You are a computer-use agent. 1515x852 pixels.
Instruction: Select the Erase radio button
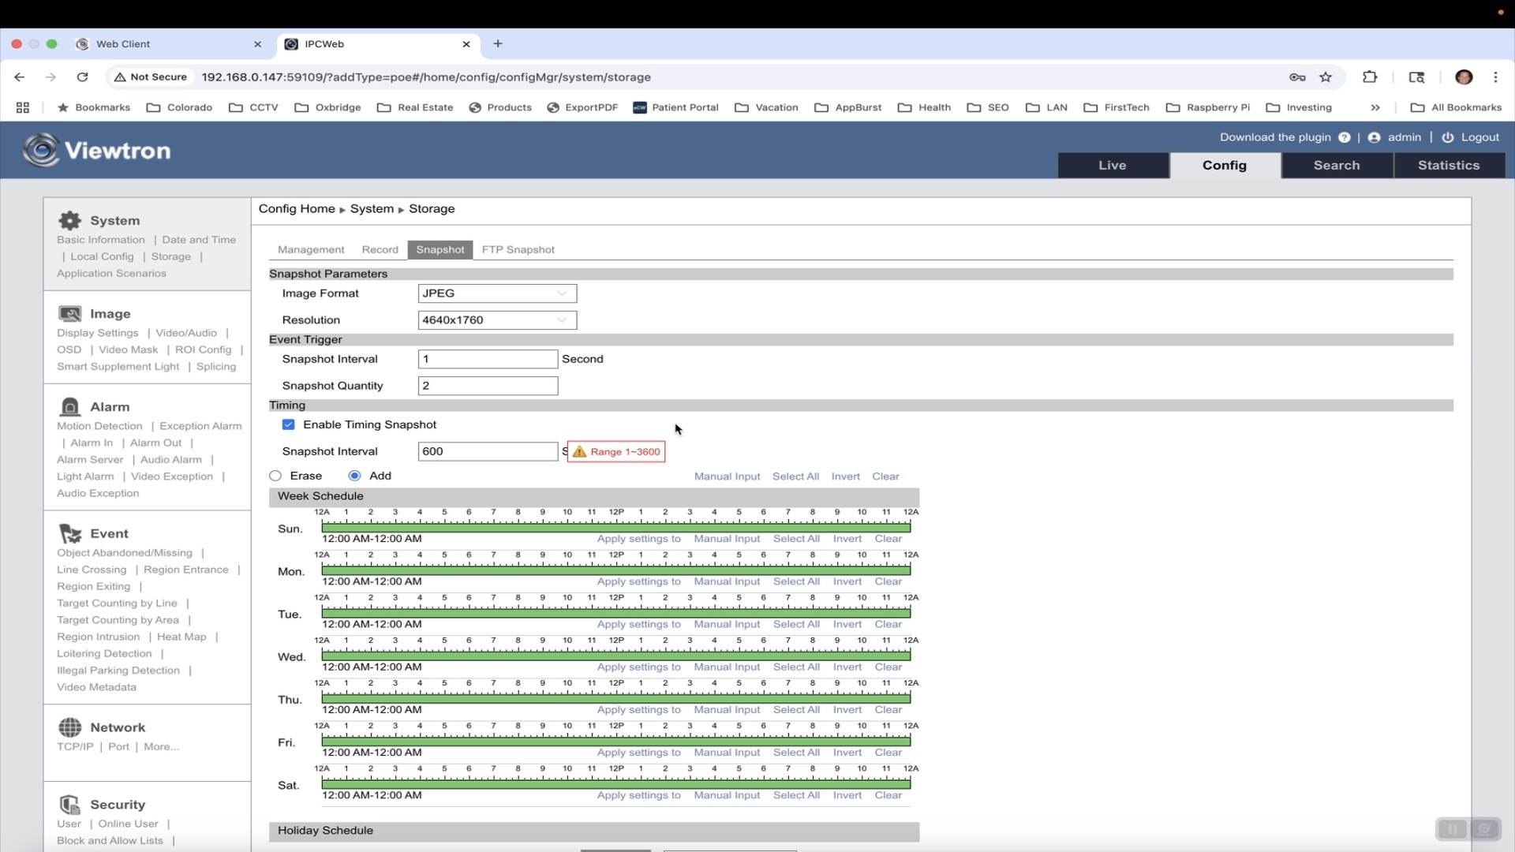pyautogui.click(x=275, y=476)
